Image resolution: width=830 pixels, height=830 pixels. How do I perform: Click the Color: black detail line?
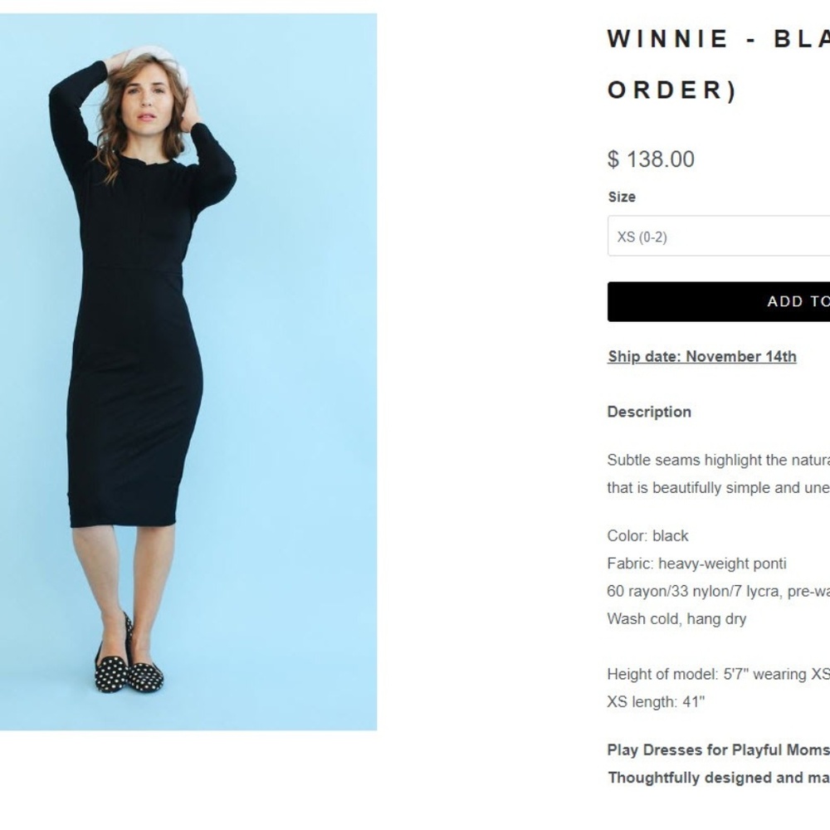[647, 535]
